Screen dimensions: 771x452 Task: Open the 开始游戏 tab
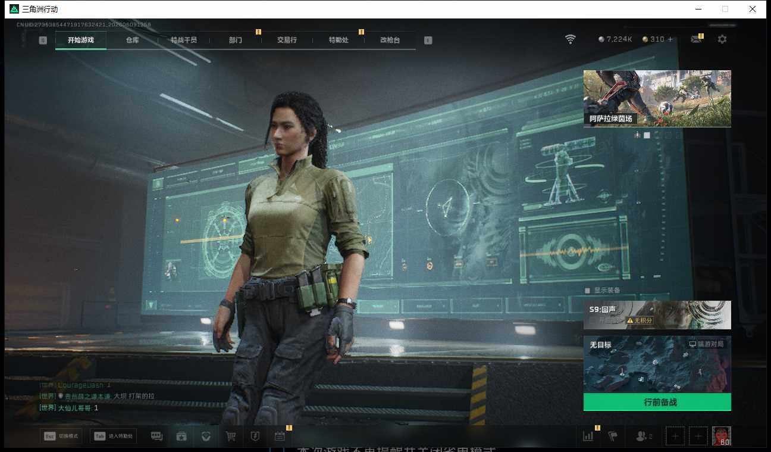(x=81, y=40)
